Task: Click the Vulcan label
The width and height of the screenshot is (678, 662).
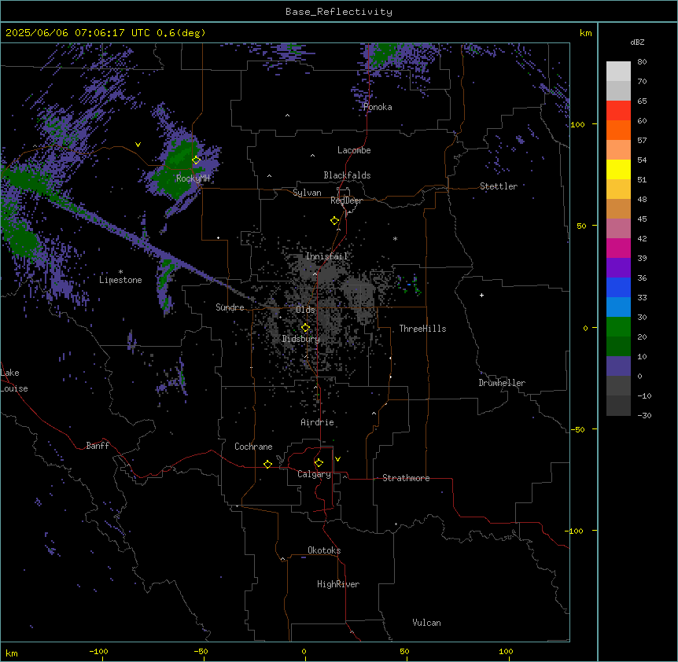Action: click(x=427, y=623)
